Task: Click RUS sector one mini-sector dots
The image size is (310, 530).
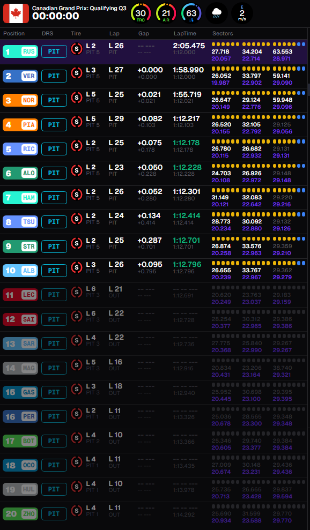Action: click(225, 44)
